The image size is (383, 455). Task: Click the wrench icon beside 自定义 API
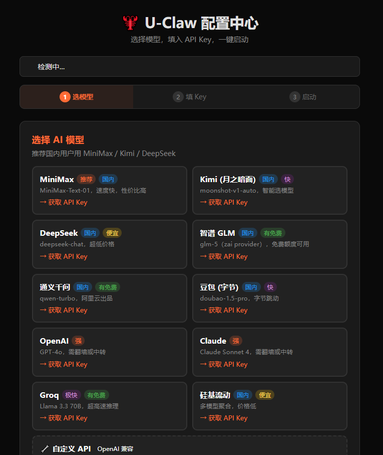45,449
